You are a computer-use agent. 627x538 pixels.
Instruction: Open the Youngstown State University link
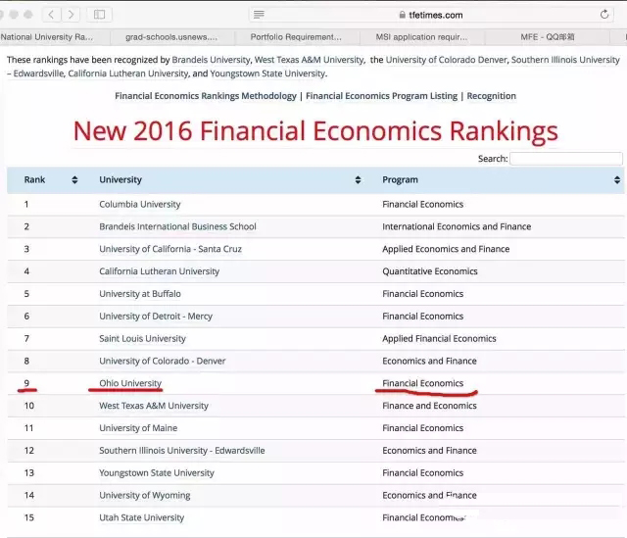(x=268, y=73)
